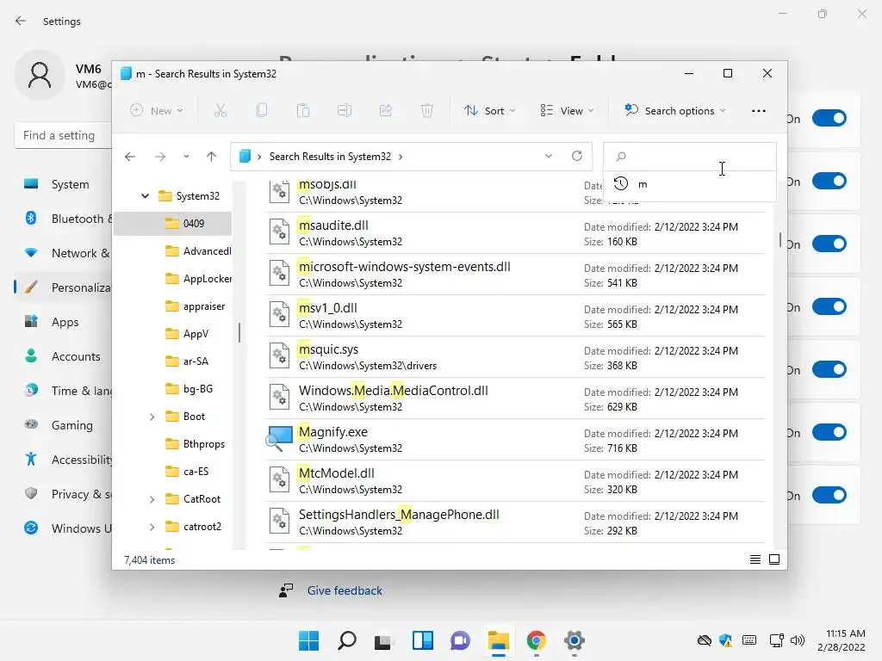This screenshot has height=661, width=882.
Task: Toggle the fifth On switch in Settings
Action: click(829, 369)
